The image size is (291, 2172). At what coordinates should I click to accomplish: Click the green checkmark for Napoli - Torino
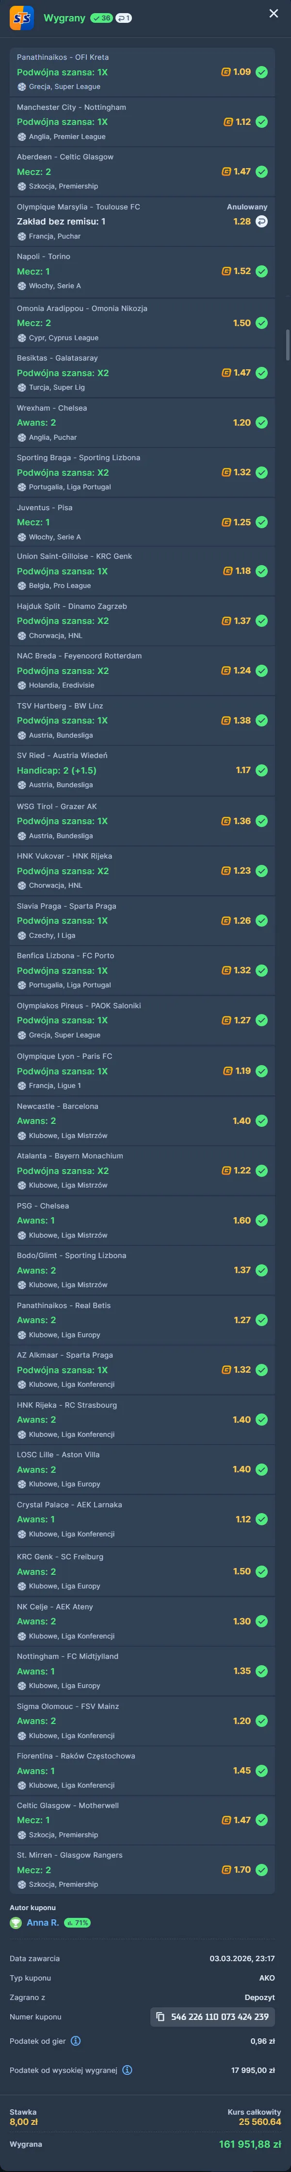coord(261,272)
